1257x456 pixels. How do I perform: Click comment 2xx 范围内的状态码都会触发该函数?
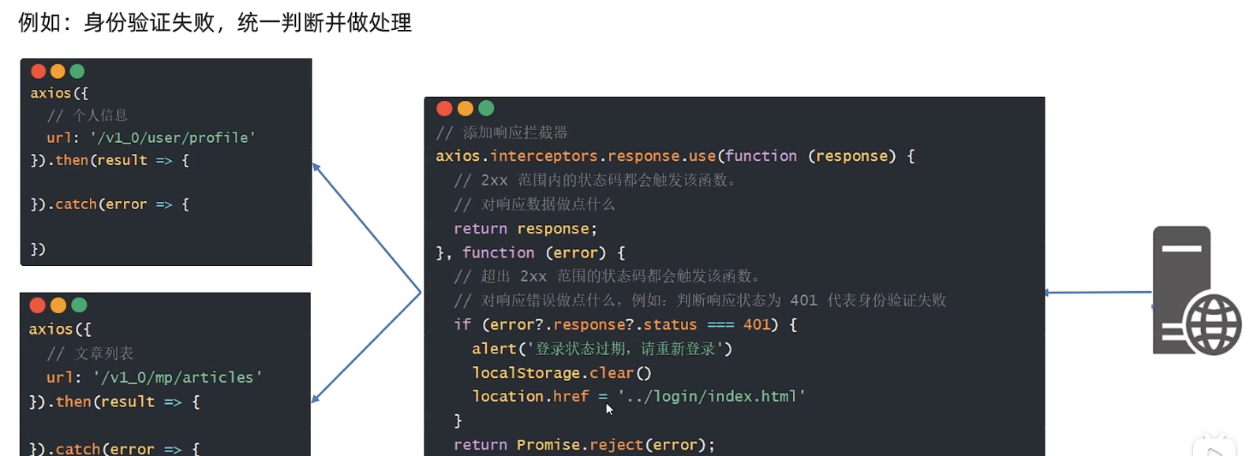(x=596, y=180)
